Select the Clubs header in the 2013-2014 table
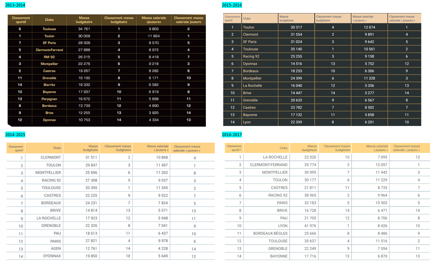This screenshot has height=266, width=435. point(49,20)
